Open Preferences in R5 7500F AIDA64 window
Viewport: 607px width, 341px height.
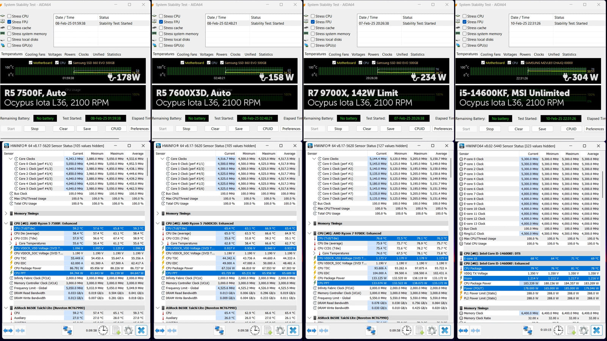140,129
